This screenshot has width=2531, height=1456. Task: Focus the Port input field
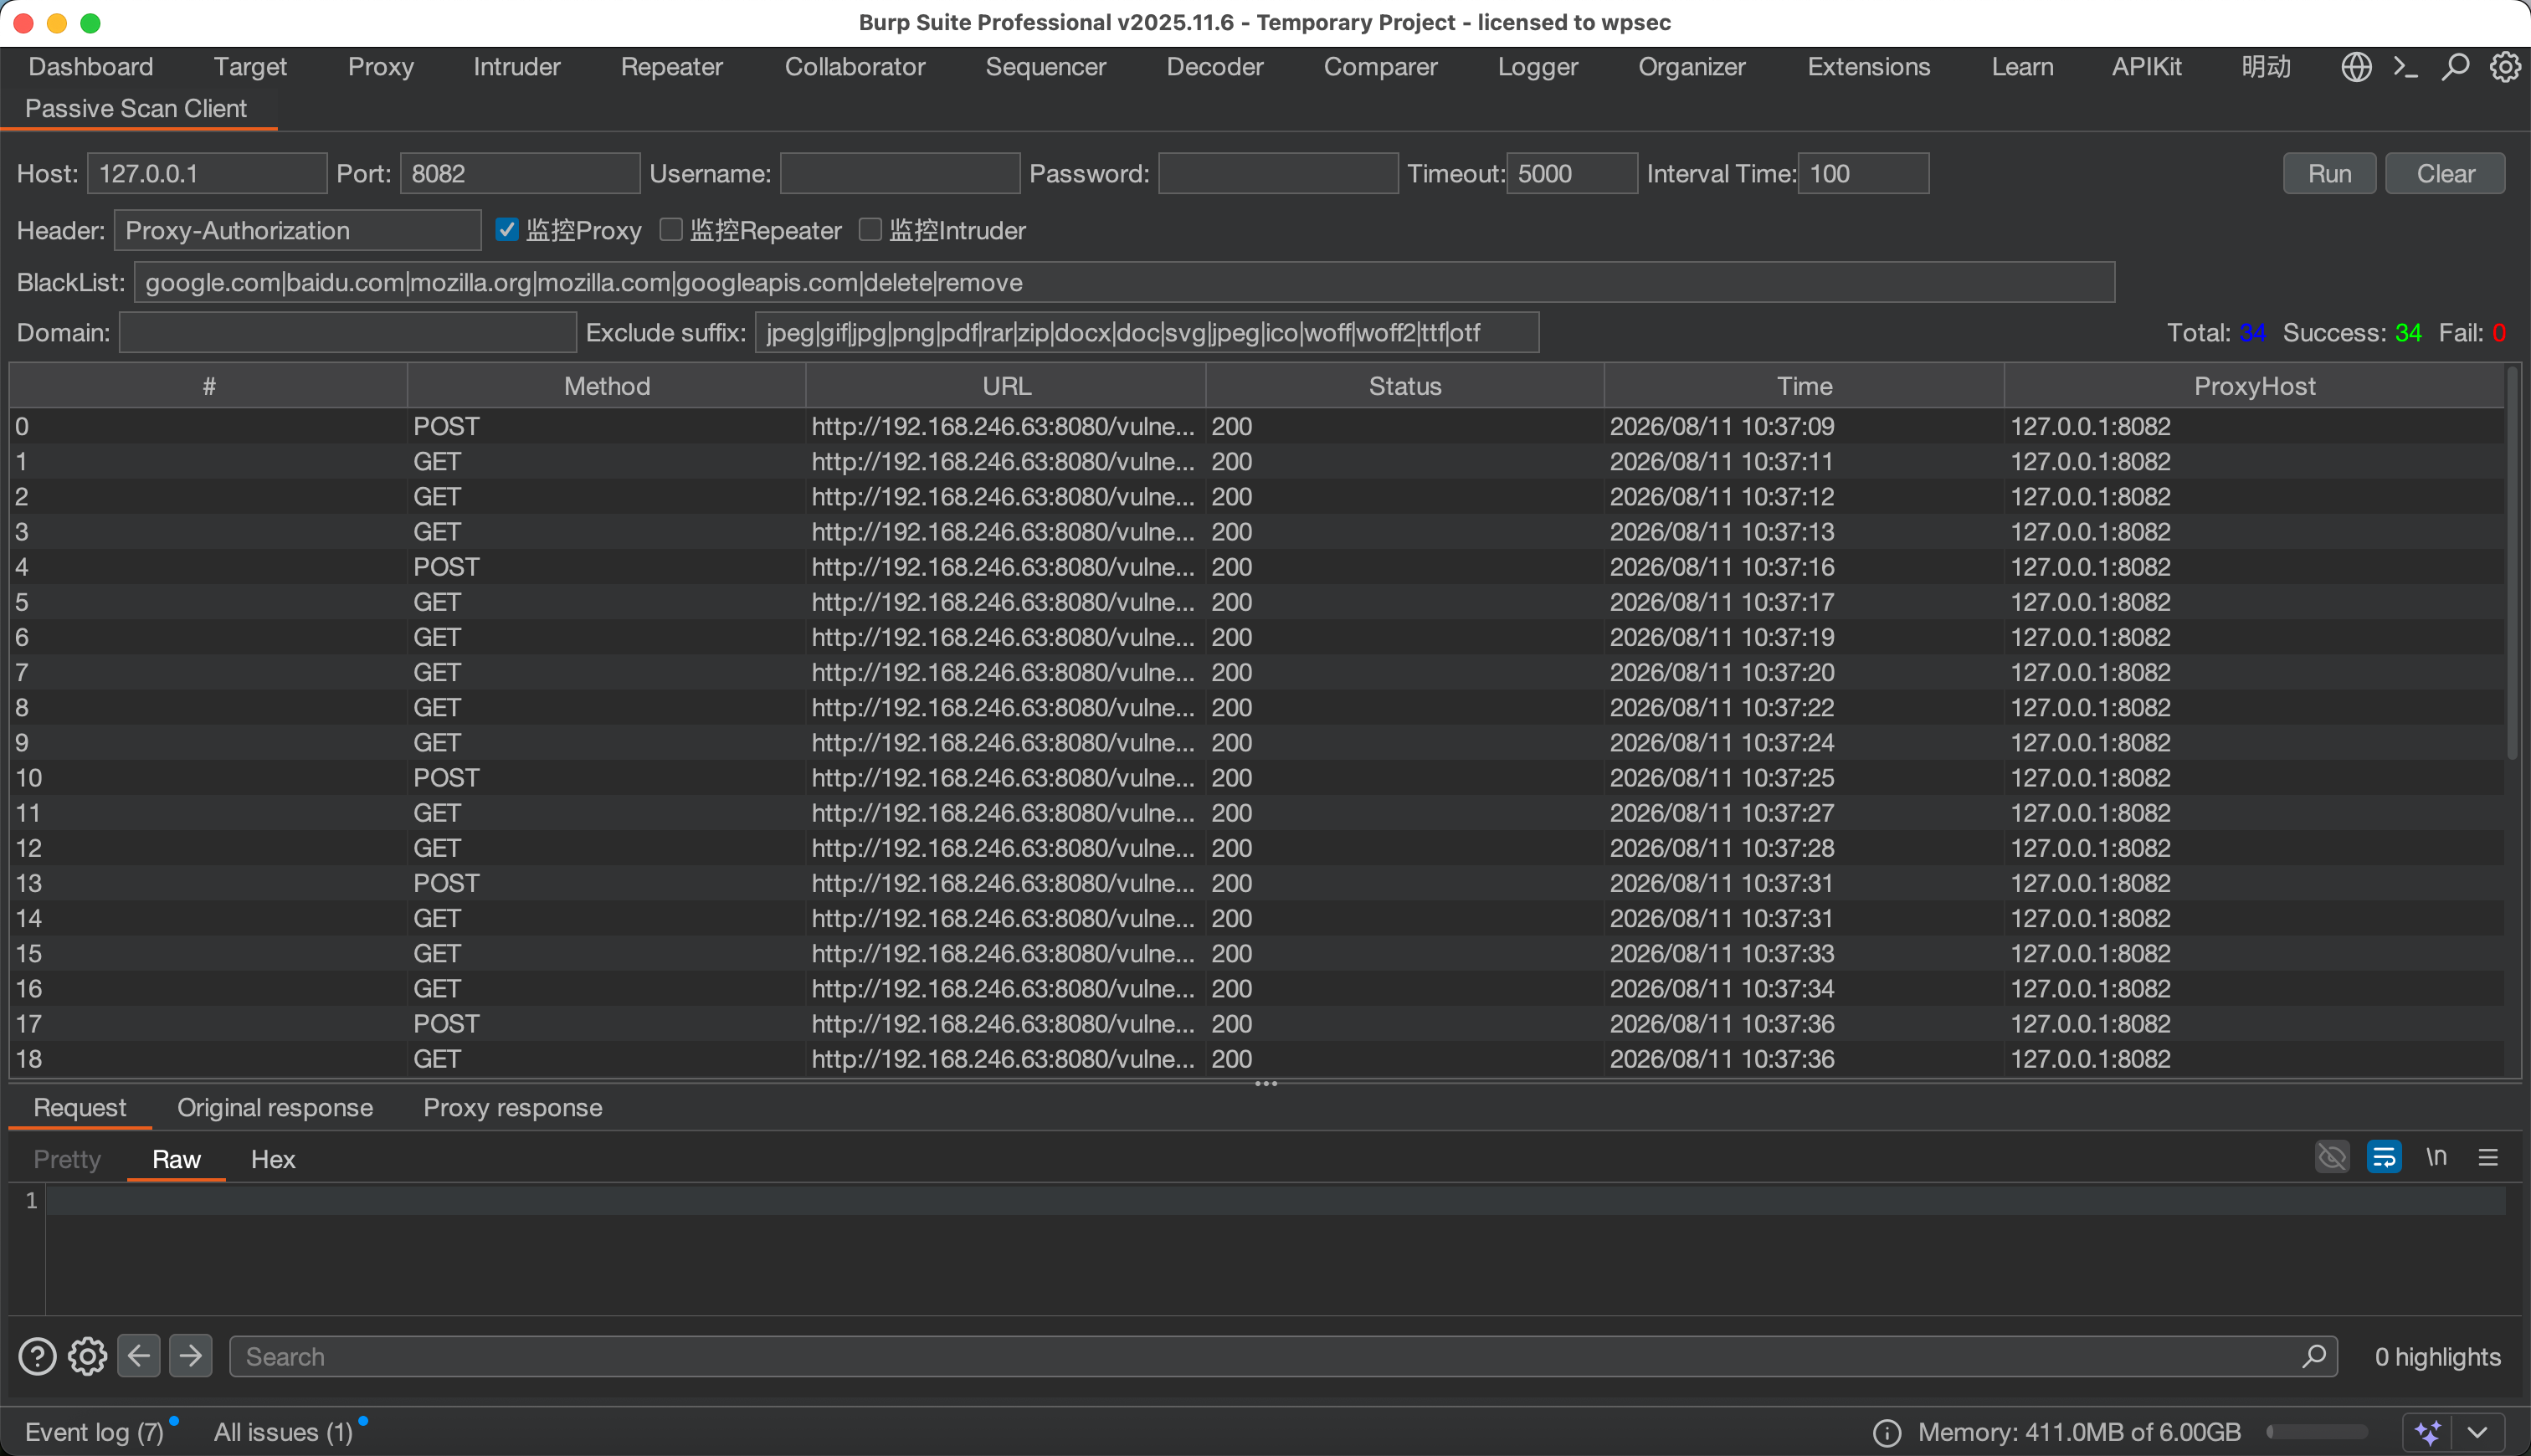(520, 173)
